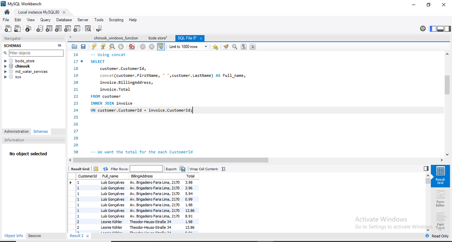
Task: Toggle wrap cell content icon
Action: tap(223, 169)
